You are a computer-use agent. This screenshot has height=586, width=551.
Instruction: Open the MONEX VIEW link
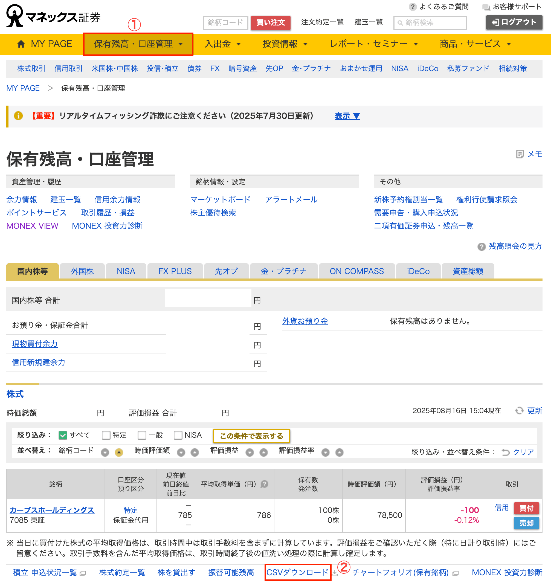[x=33, y=226]
